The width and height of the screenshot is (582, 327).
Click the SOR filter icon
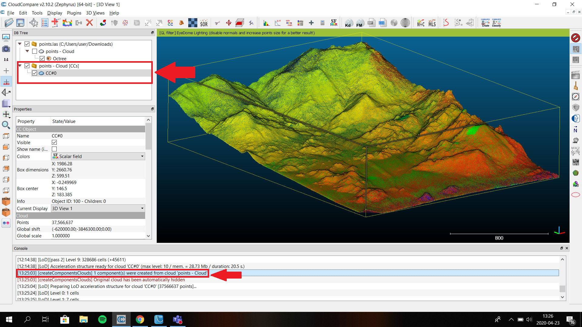click(204, 23)
